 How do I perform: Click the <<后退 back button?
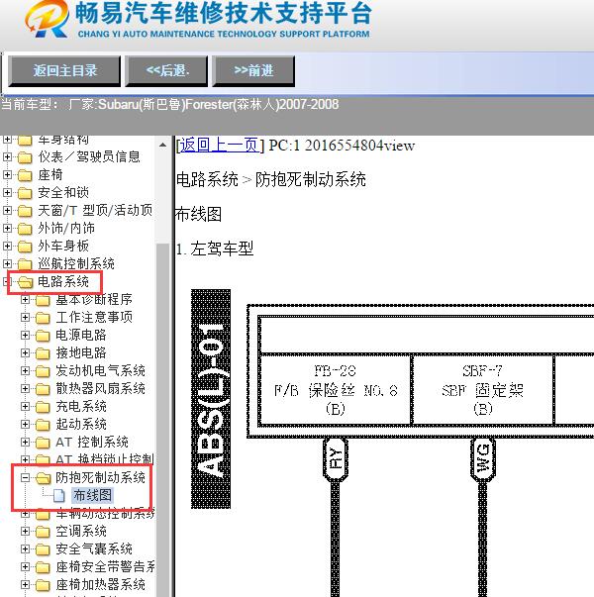tap(166, 71)
